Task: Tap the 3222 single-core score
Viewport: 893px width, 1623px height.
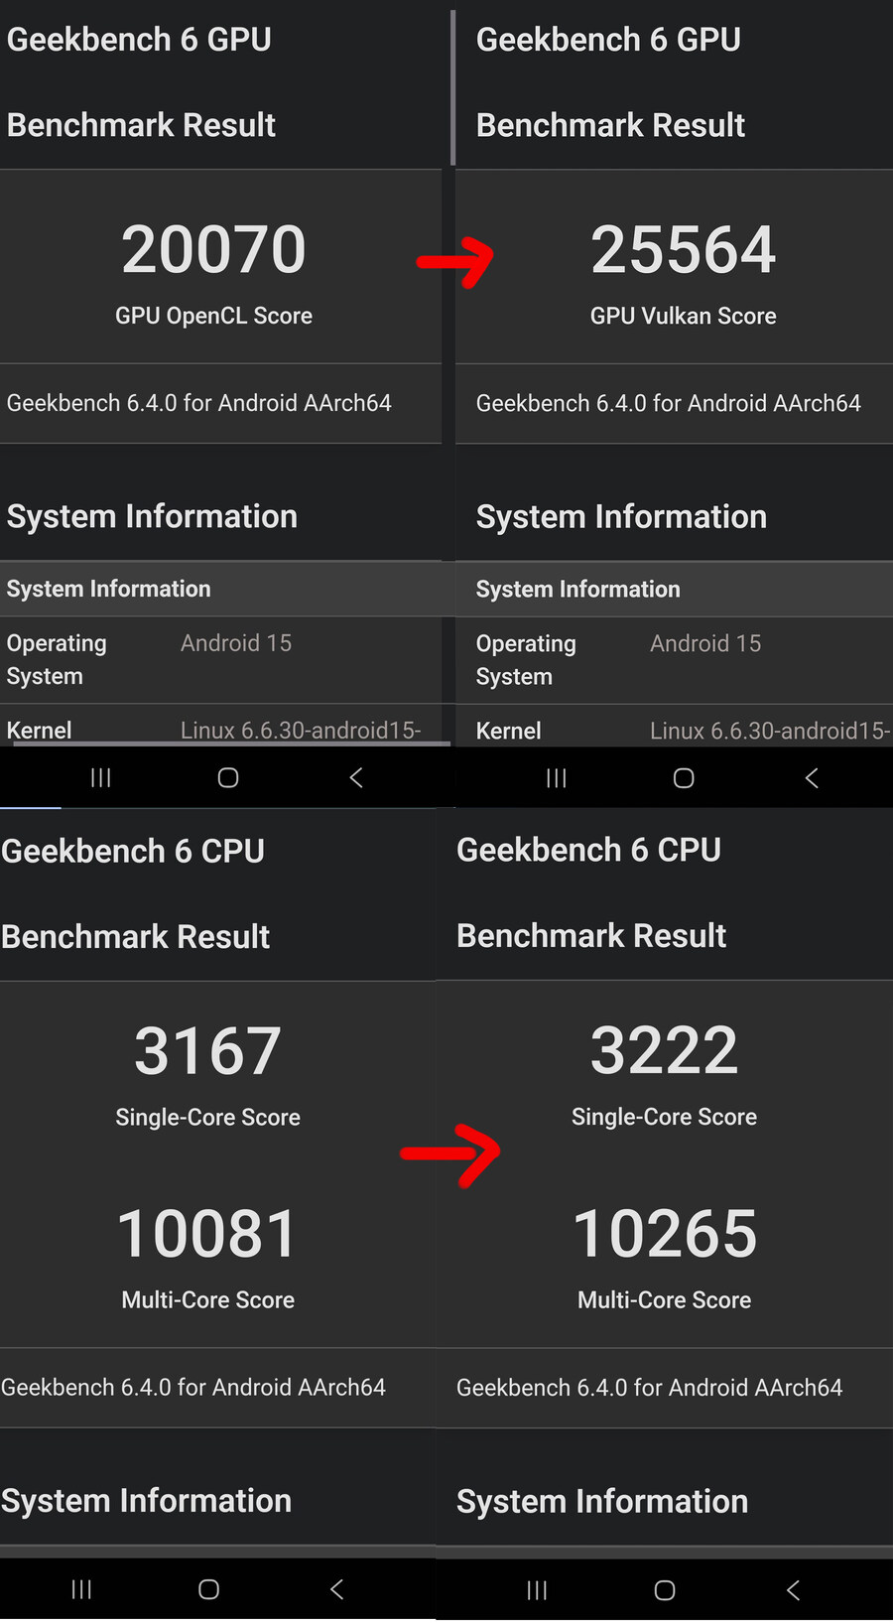Action: [x=664, y=1051]
